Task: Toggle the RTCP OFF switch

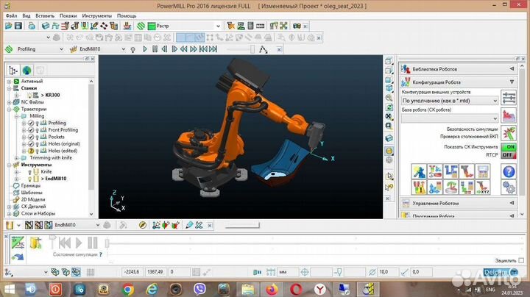Action: (509, 155)
